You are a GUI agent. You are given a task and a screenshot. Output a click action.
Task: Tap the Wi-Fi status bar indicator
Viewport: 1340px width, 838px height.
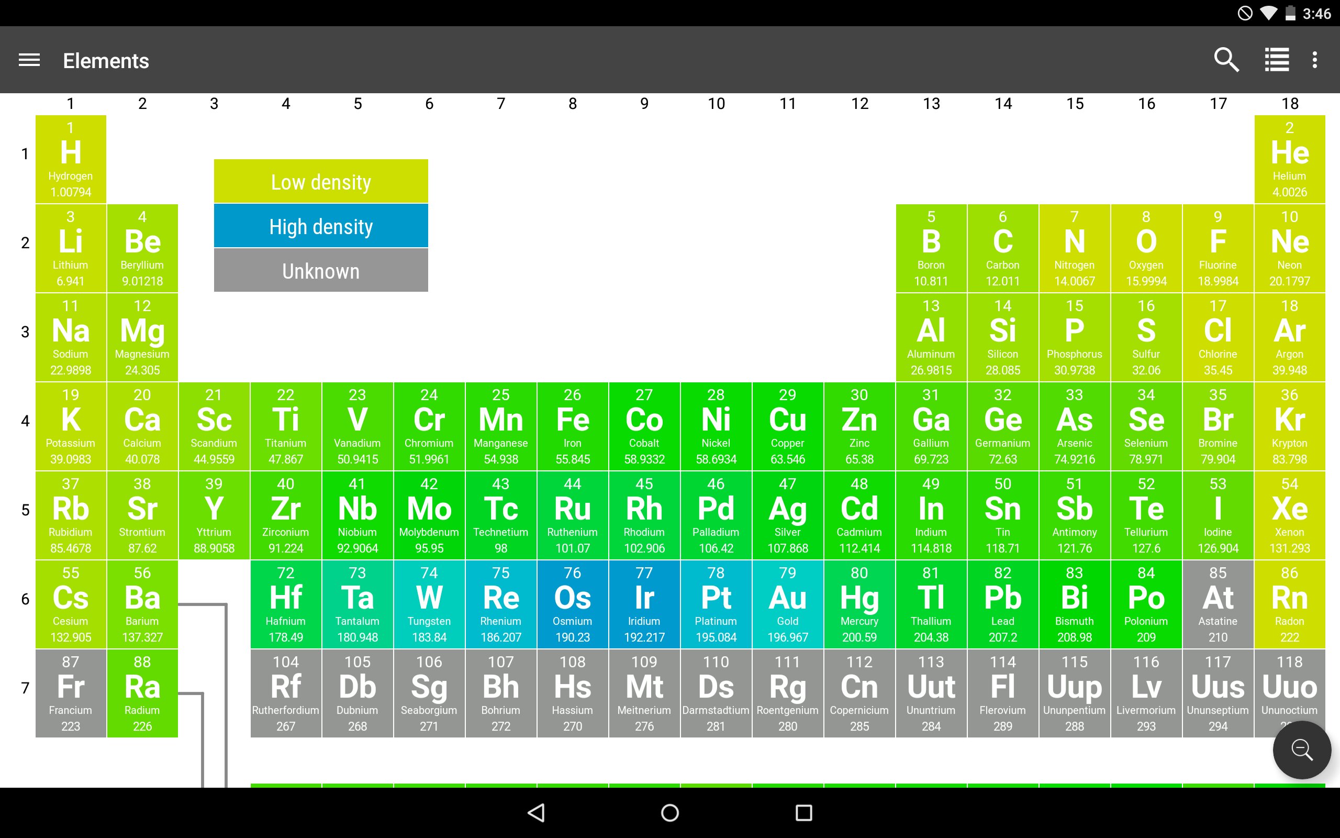(1269, 13)
